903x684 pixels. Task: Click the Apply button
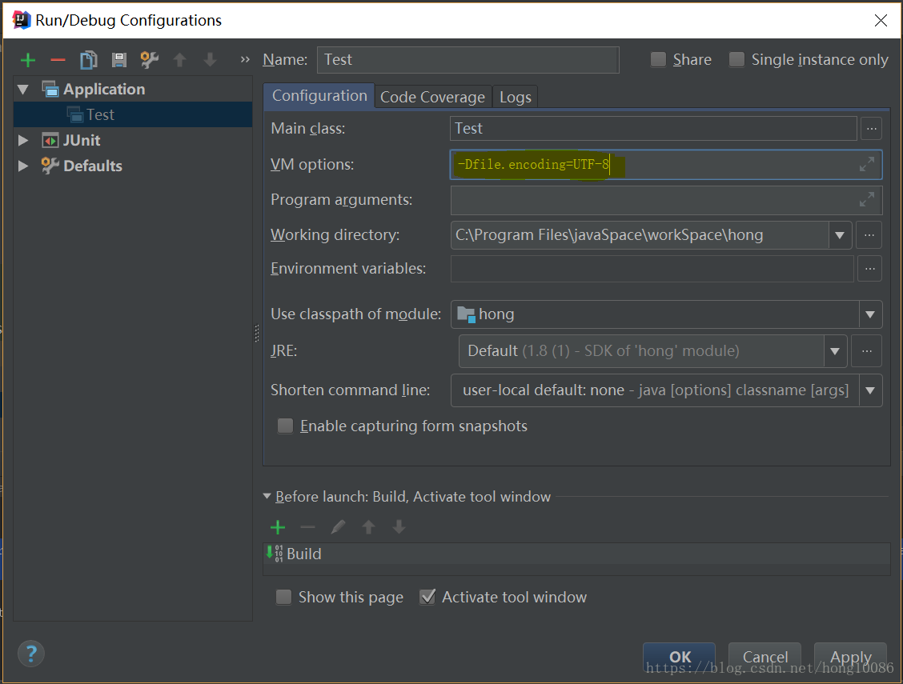point(849,657)
